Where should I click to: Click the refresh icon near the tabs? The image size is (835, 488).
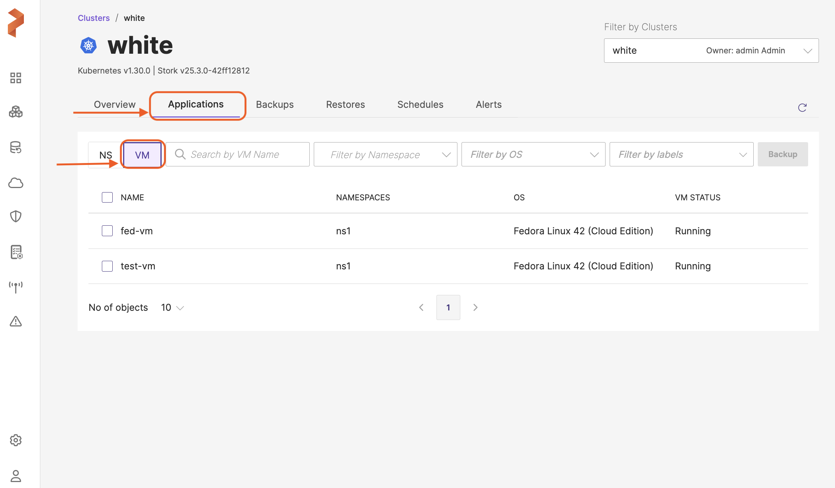(802, 108)
